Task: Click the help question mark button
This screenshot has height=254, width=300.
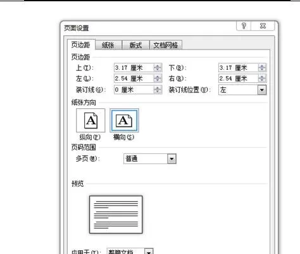Action: [244, 26]
